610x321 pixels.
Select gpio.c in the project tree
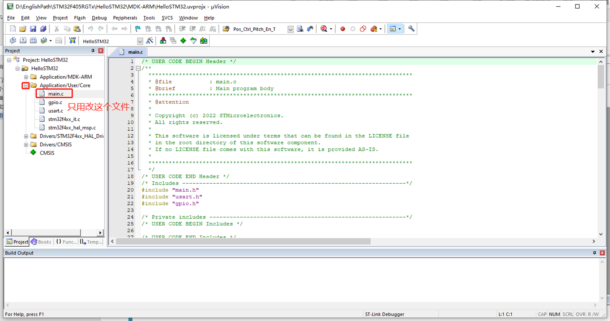pos(55,102)
